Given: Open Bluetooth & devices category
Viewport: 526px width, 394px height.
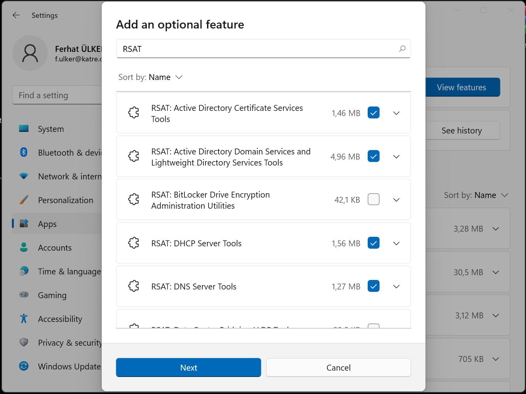Looking at the screenshot, I should point(57,152).
